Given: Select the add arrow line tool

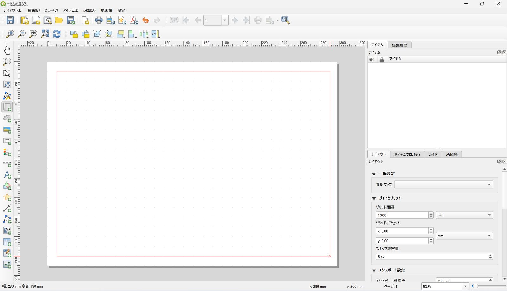Looking at the screenshot, I should pyautogui.click(x=7, y=209).
